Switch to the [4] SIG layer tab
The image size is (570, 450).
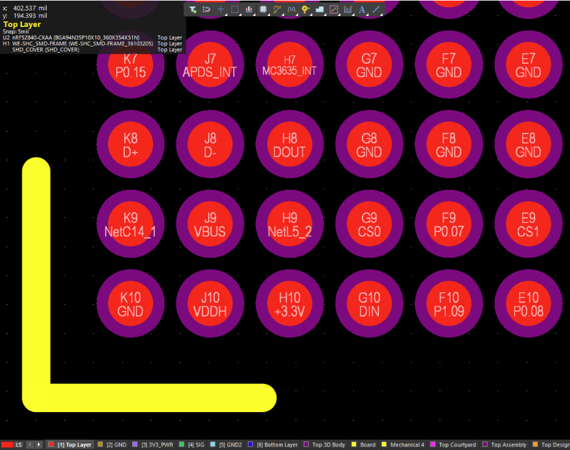192,444
